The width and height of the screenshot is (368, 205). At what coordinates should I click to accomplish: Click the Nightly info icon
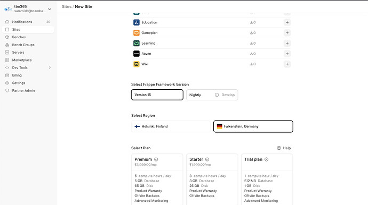coord(217,95)
